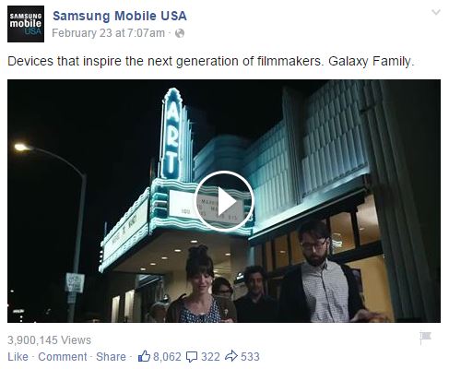Image resolution: width=449 pixels, height=369 pixels.
Task: Click the globe public-privacy icon
Action: (x=180, y=33)
